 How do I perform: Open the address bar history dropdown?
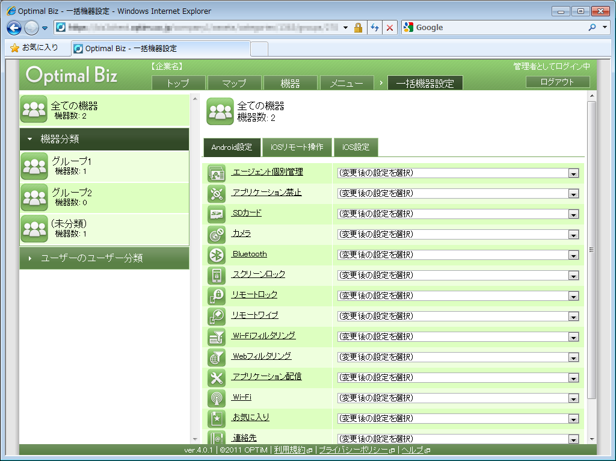click(x=345, y=28)
